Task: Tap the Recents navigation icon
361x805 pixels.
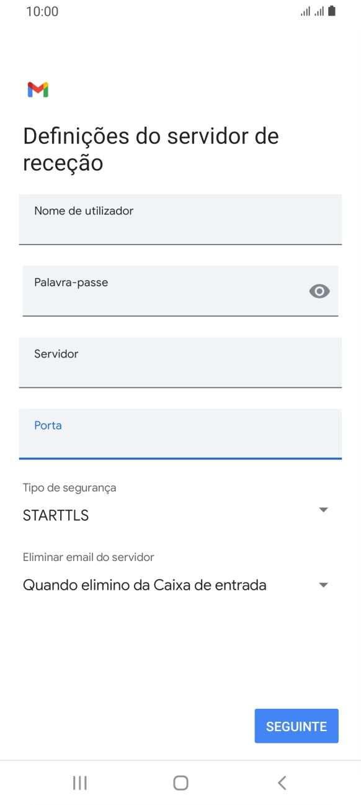Action: point(79,783)
